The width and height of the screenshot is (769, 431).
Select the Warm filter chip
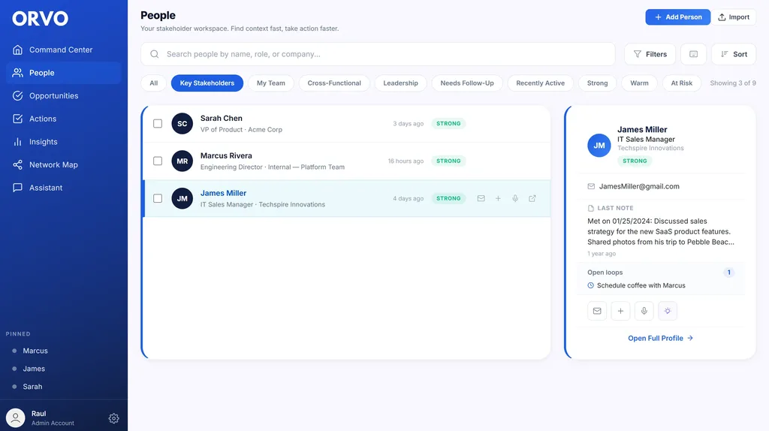coord(639,83)
